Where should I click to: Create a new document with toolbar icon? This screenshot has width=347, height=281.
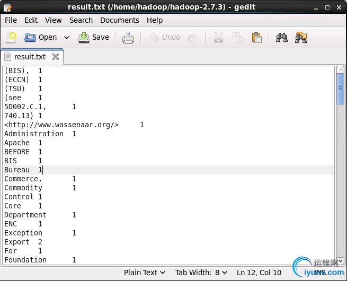(11, 37)
